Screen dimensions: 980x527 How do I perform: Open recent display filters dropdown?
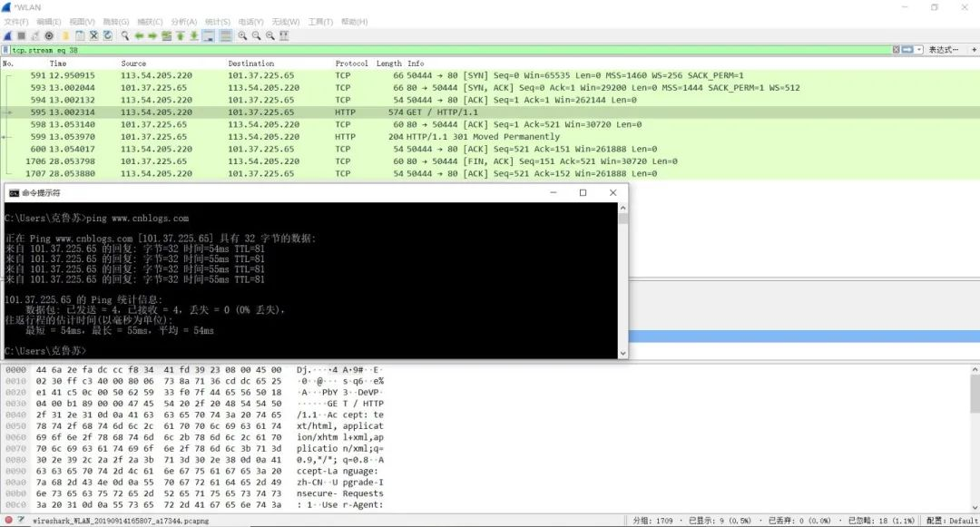tap(919, 49)
